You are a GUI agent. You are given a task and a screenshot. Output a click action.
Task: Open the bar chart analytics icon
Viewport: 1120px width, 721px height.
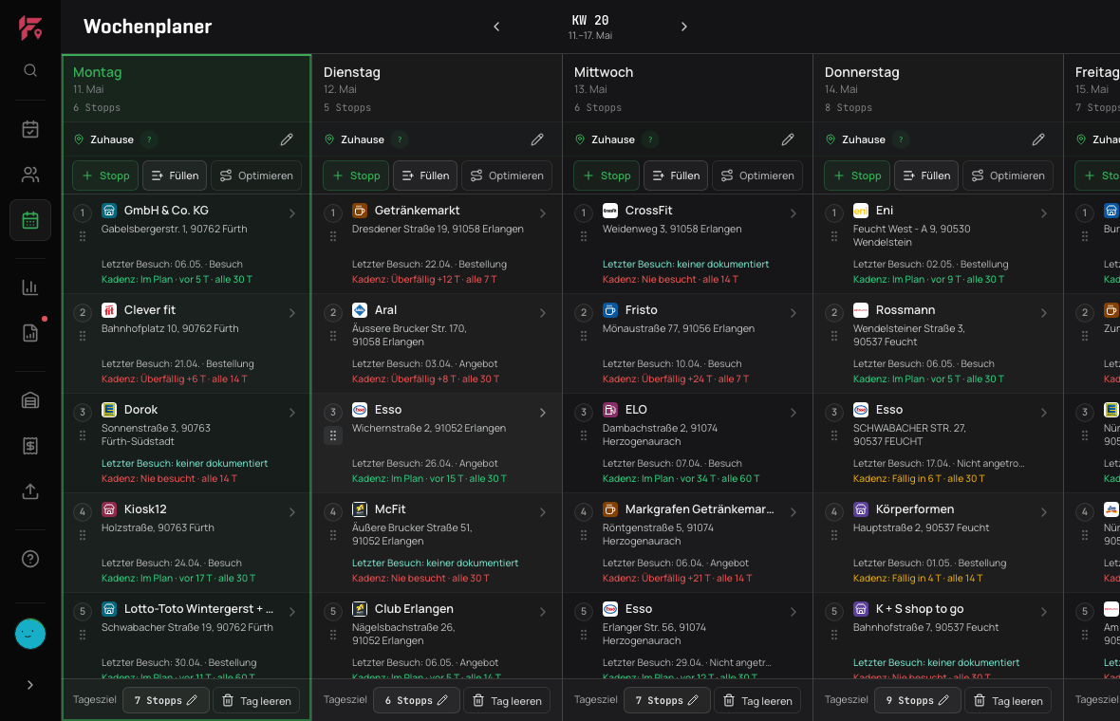click(30, 287)
